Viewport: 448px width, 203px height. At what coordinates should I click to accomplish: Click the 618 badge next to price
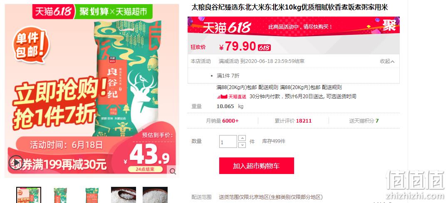click(x=264, y=48)
